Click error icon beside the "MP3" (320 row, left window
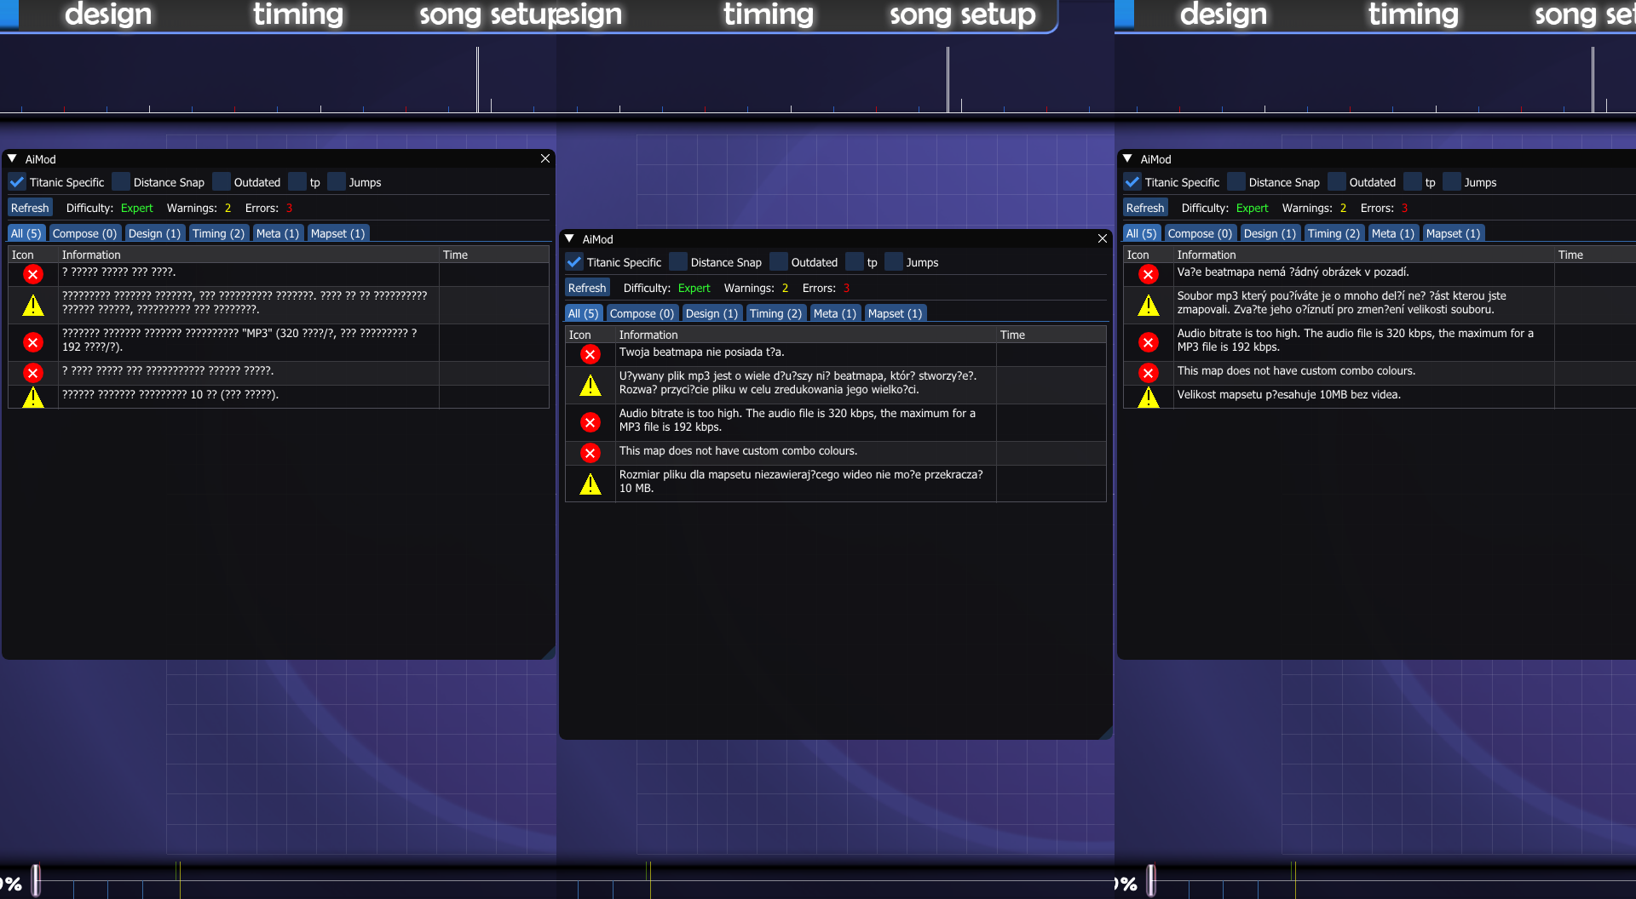Image resolution: width=1636 pixels, height=899 pixels. click(x=32, y=342)
